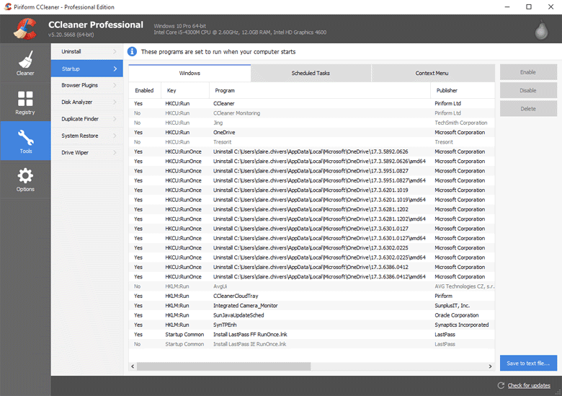Click the Startup chevron arrow
This screenshot has width=562, height=396.
coord(115,69)
